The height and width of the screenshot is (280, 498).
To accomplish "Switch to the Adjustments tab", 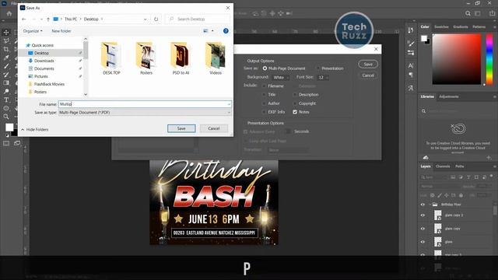I will coord(448,96).
